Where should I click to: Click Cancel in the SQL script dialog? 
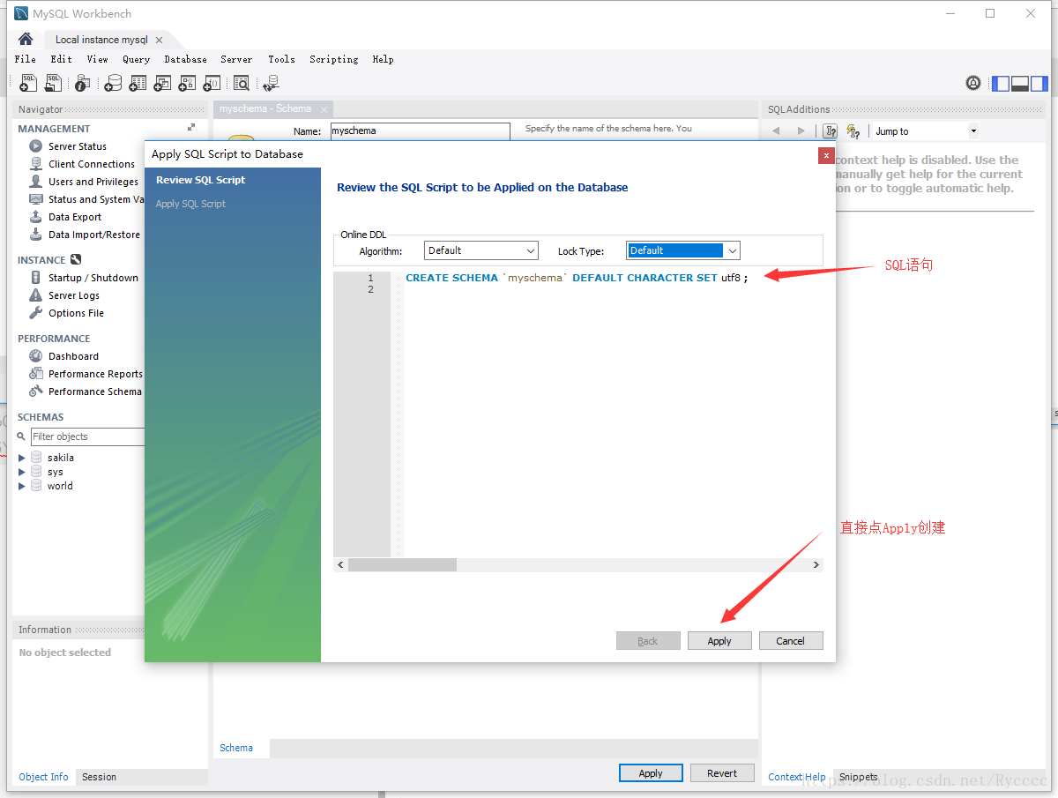coord(791,641)
